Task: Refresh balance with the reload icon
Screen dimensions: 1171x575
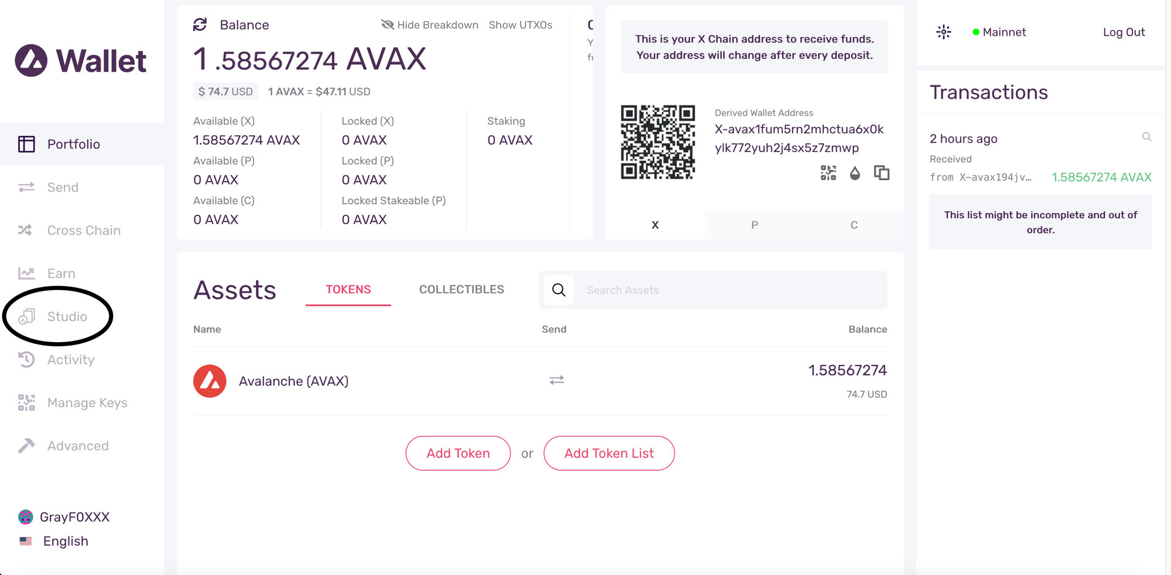Action: coord(200,25)
